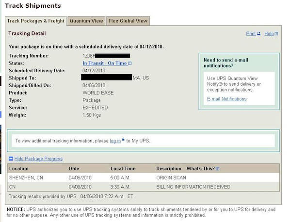Click the What's This help icon
Viewport: 291px width, 222px height.
click(218, 169)
